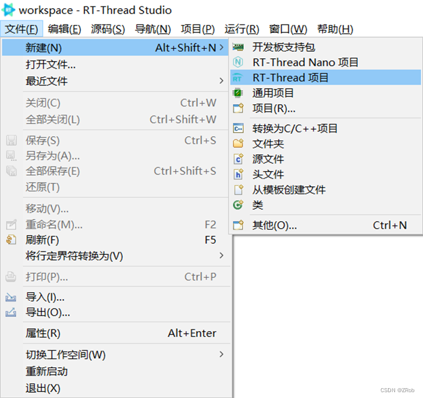Viewport: 423px width, 398px height.
Task: Select highlighted RT-Thread 项目 entry
Action: click(326, 78)
